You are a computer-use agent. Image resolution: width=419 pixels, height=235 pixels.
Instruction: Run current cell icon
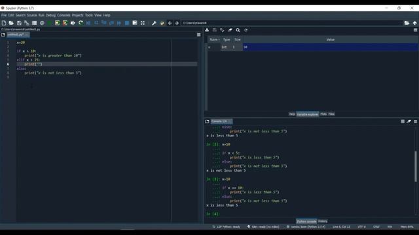click(57, 23)
